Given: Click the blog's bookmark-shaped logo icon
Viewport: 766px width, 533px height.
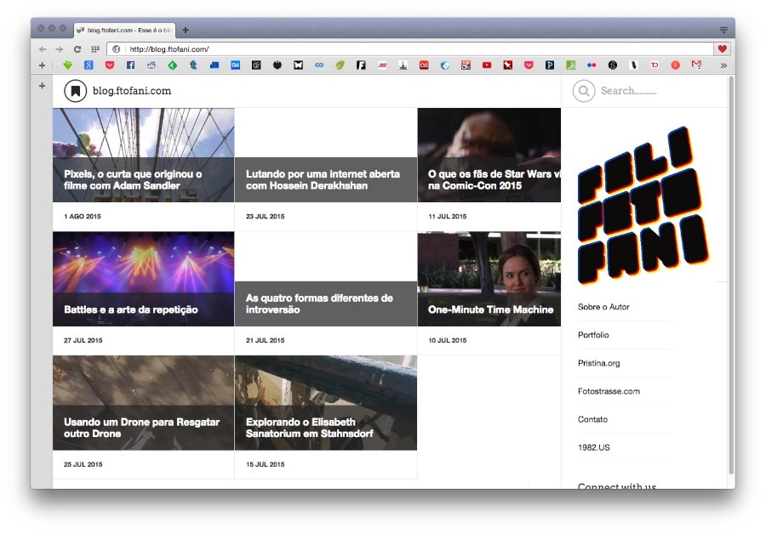Looking at the screenshot, I should point(75,90).
